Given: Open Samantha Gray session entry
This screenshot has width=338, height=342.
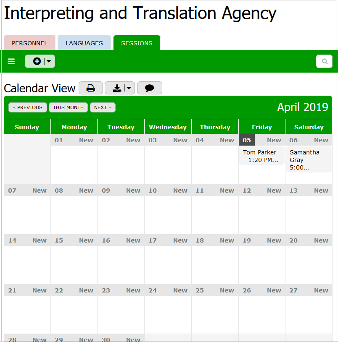Looking at the screenshot, I should click(307, 159).
